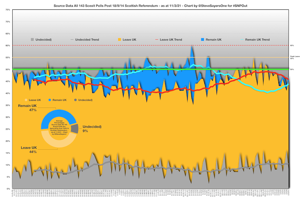Click the chart title text at top

[x=151, y=5]
